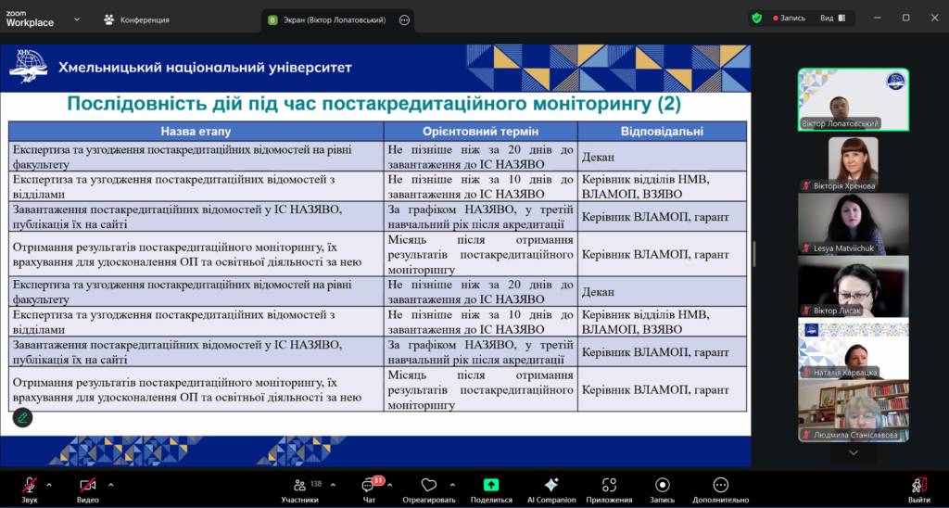Open the Reactions menu icon
This screenshot has height=508, width=949.
pos(428,485)
